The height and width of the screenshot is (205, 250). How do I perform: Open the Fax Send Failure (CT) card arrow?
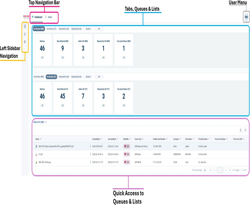(124, 105)
